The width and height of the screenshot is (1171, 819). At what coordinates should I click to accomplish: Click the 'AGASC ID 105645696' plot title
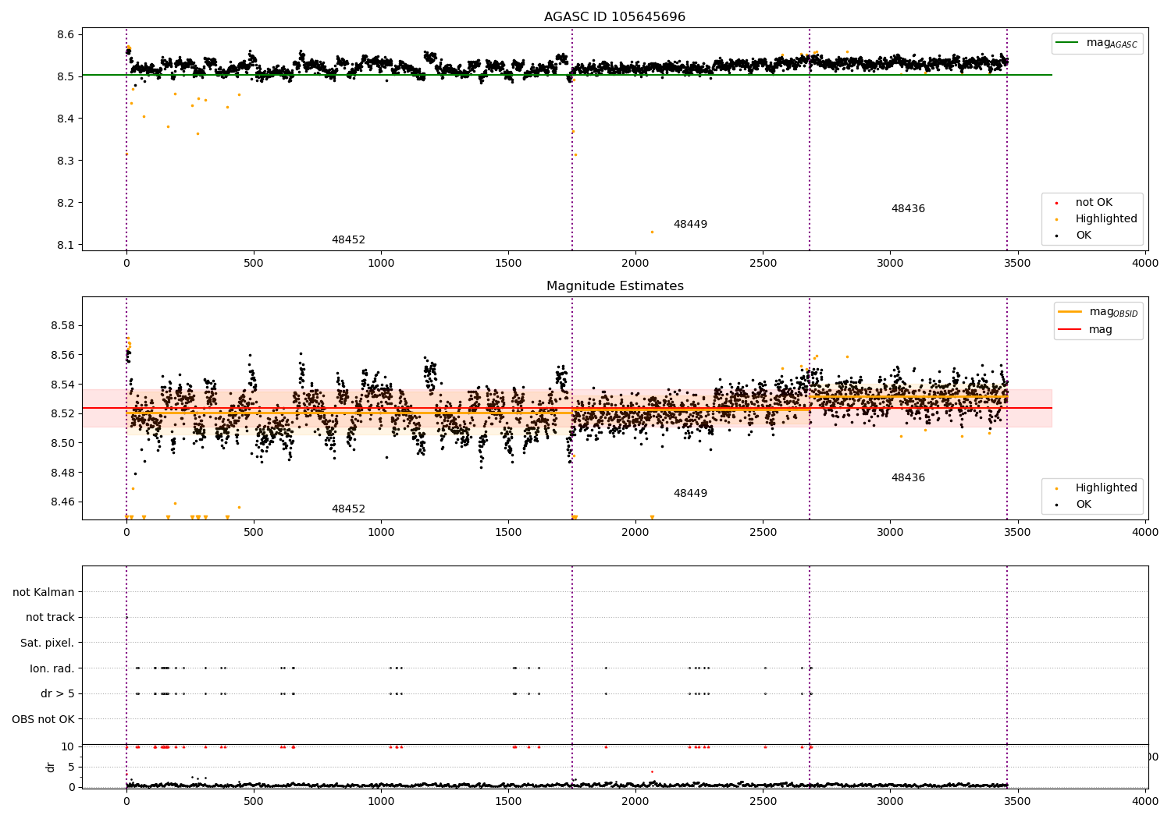614,17
